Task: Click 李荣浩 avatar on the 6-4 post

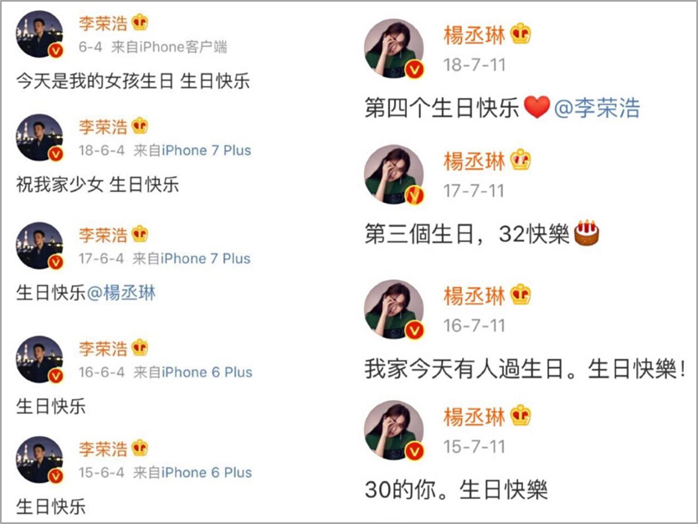Action: click(39, 33)
